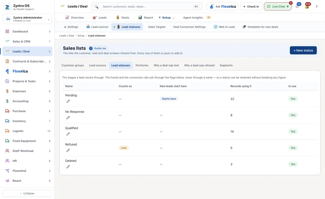The width and height of the screenshot is (325, 199).
Task: Open the HR people icon
Action: click(7, 161)
